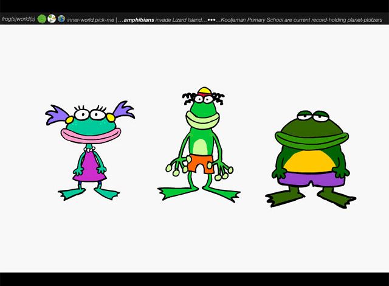Image resolution: width=389 pixels, height=286 pixels.
Task: Click the frog(s)world(s) title text
Action: (18, 18)
